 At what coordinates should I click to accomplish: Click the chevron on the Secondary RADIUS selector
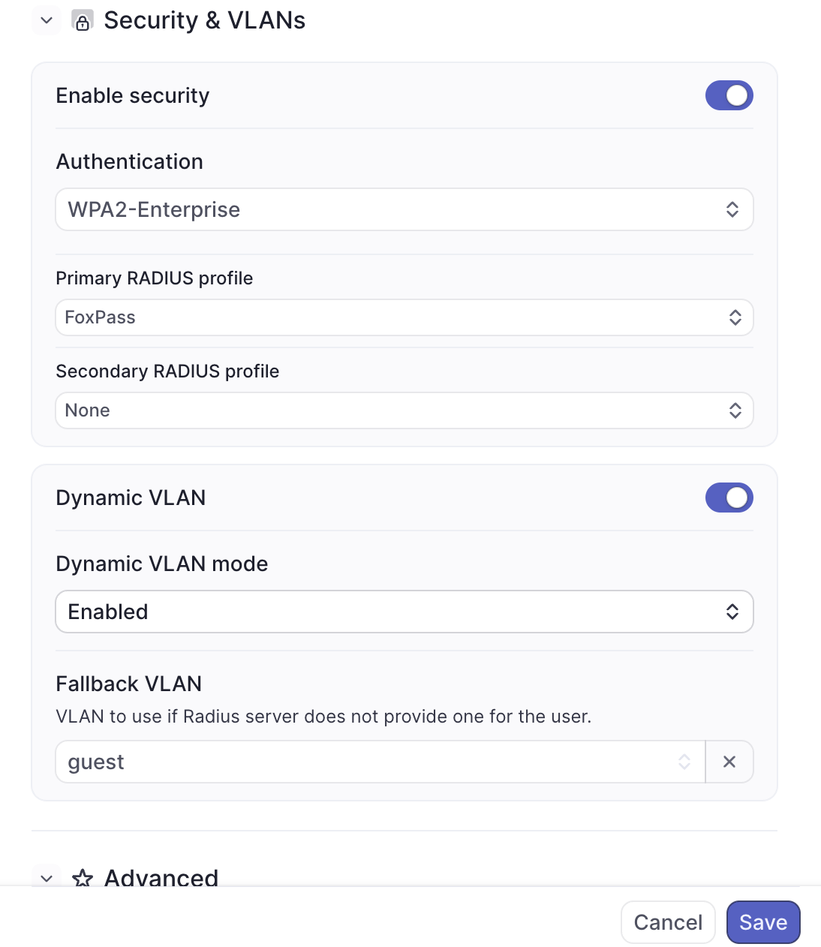coord(735,410)
